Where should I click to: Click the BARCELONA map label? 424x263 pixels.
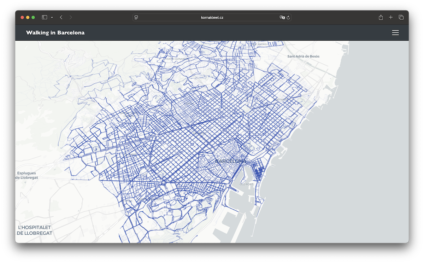231,161
